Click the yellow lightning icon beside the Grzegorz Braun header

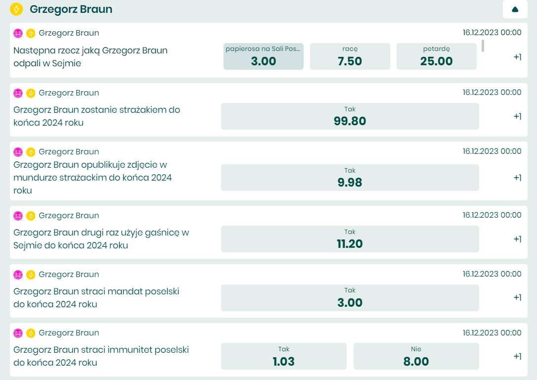16,9
